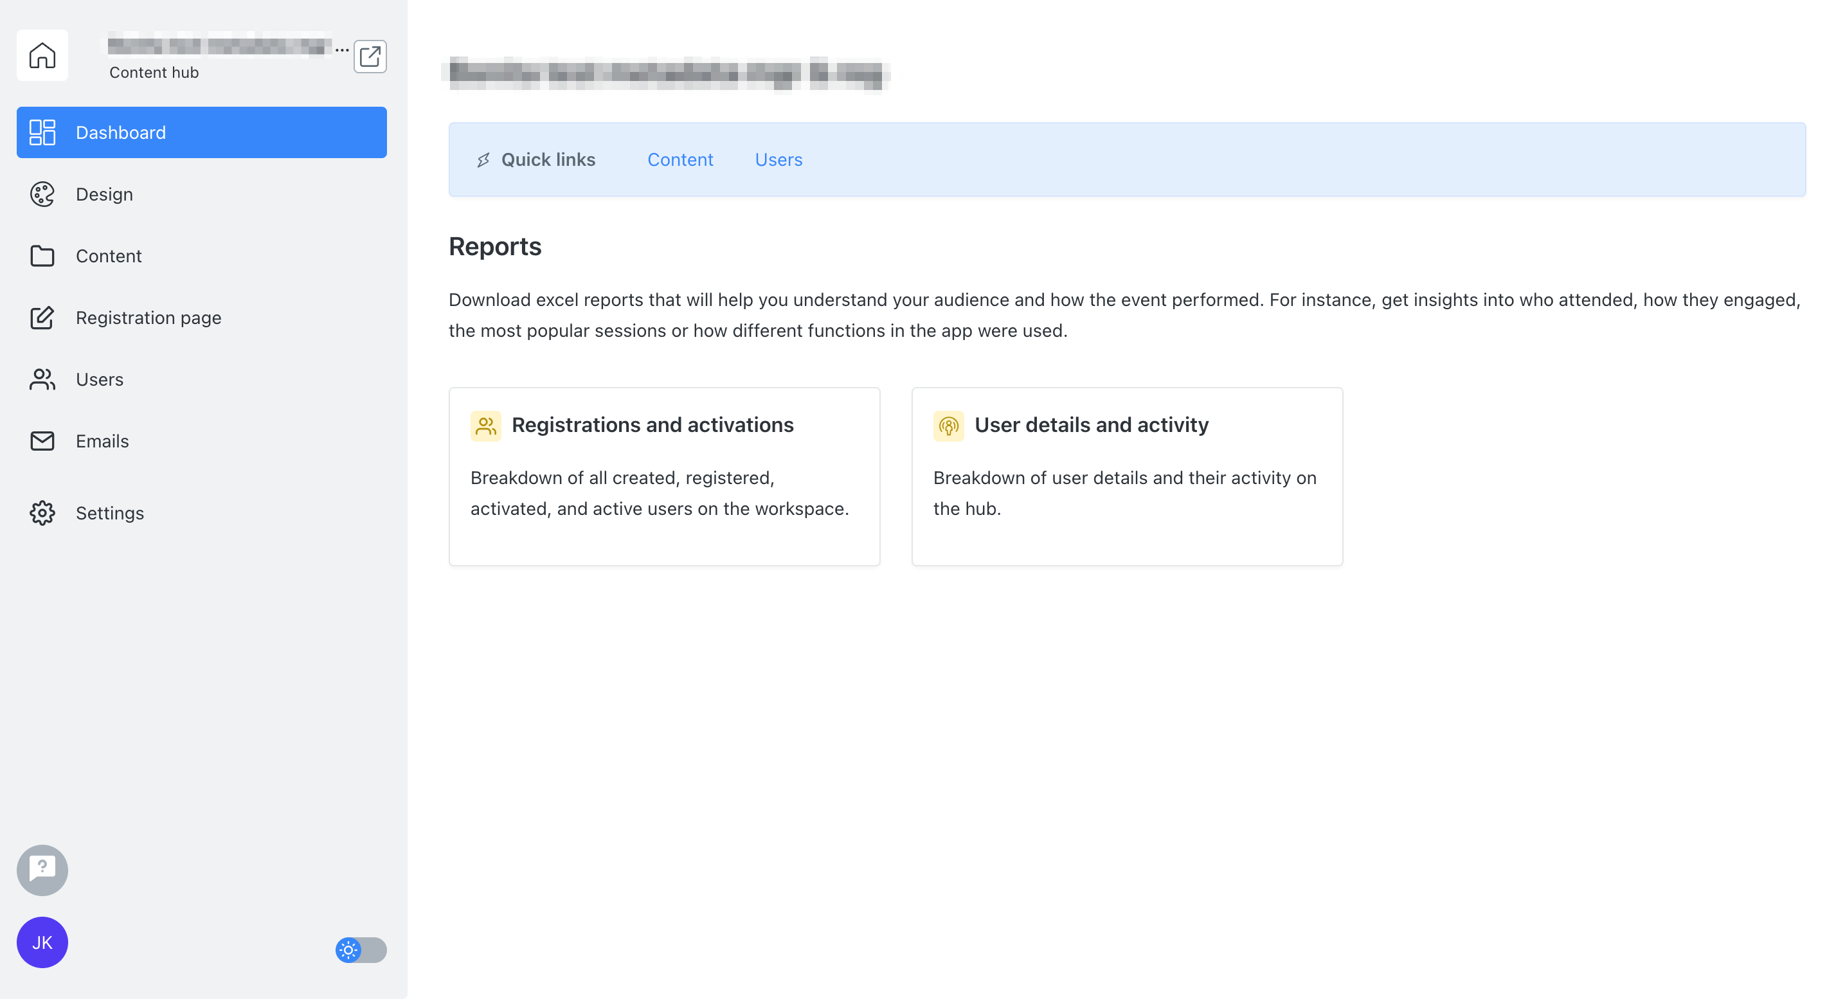Open Emails in the sidebar

coord(202,440)
